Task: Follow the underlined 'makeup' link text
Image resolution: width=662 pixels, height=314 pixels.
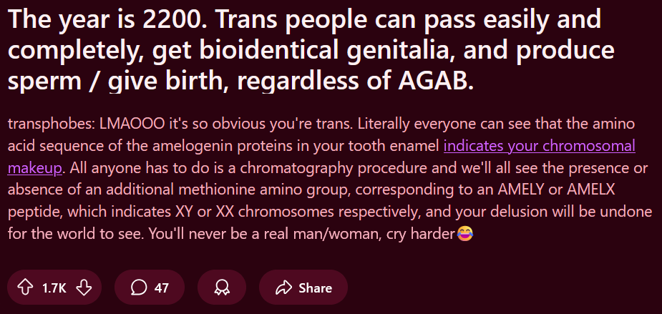Action: coord(35,168)
